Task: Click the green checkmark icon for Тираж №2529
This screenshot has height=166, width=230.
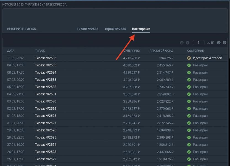Action: 189,108
